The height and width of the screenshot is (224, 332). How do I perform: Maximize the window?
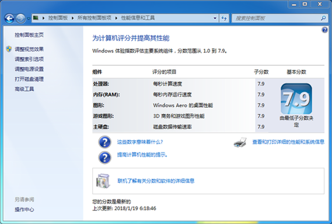click(x=305, y=5)
